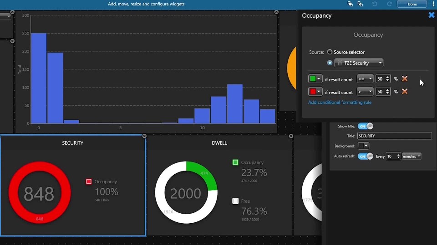Click the redo arrow in the top bar
437x245 pixels.
click(x=389, y=4)
